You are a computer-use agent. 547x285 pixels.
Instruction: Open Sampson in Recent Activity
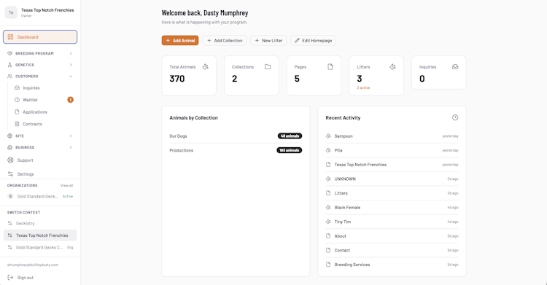click(x=392, y=136)
